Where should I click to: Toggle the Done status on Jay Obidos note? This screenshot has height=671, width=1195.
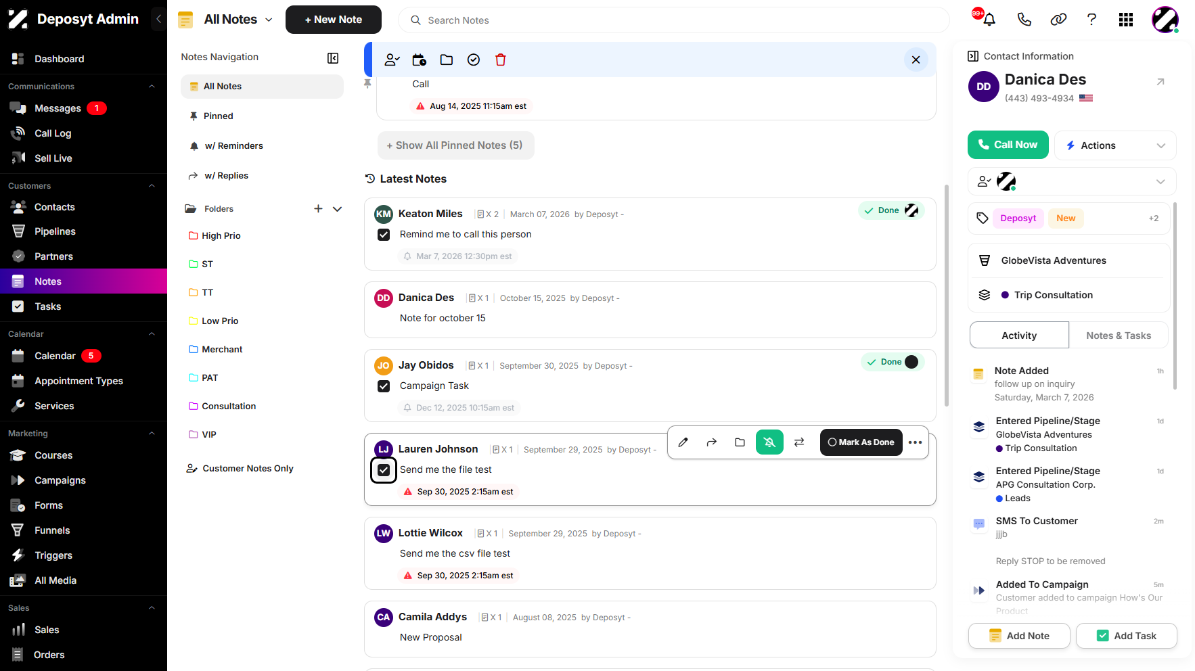893,362
